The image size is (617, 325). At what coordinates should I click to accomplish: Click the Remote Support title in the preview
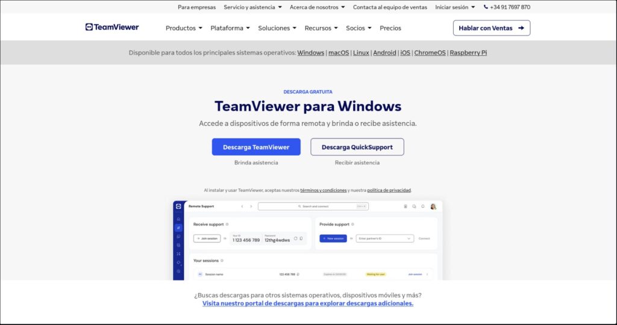pyautogui.click(x=201, y=206)
